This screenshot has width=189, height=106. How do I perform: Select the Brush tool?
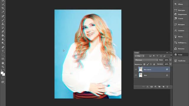click(3, 20)
